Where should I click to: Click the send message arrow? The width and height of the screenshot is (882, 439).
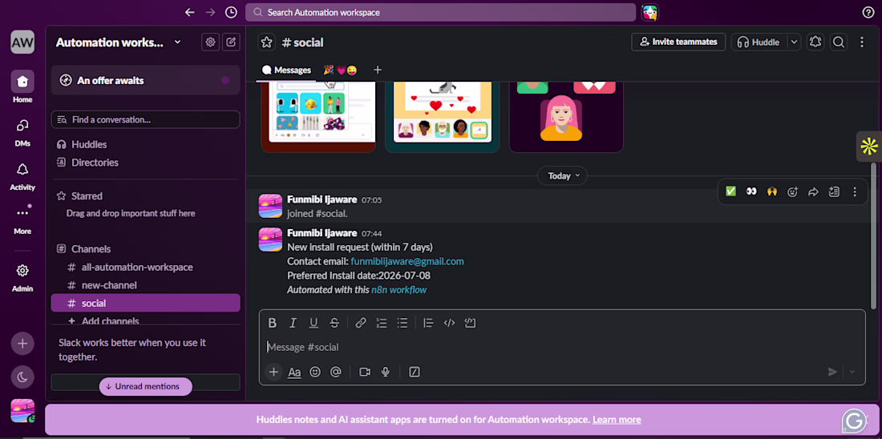[x=832, y=372]
